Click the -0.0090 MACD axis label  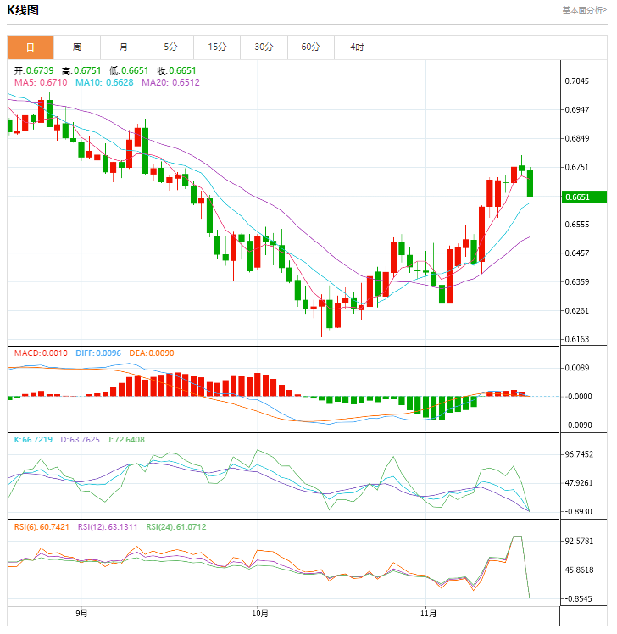[579, 425]
